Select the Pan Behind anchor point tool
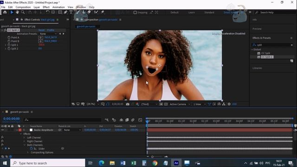Screen dimensions: 297x167 click(53, 12)
